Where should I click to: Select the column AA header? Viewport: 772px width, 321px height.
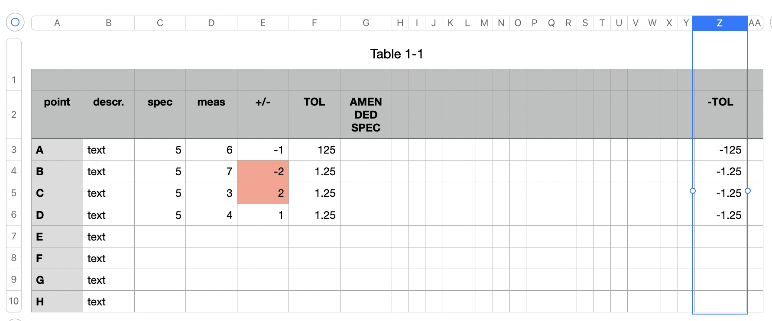pyautogui.click(x=755, y=23)
